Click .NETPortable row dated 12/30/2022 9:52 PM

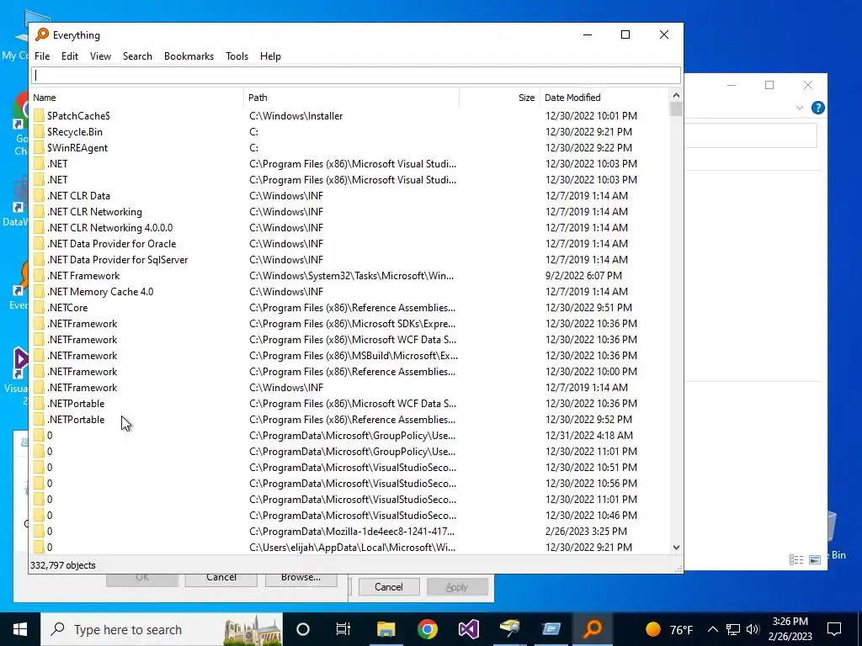pyautogui.click(x=349, y=420)
